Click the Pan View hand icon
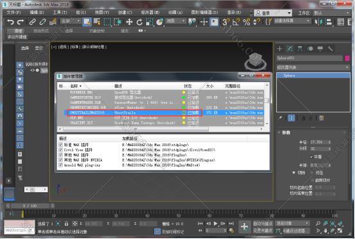355x239 pixels. coord(326,231)
